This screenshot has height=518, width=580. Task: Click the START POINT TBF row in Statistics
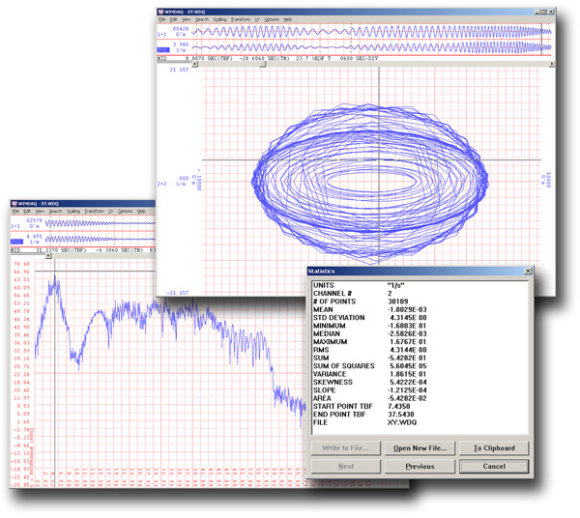tap(362, 406)
